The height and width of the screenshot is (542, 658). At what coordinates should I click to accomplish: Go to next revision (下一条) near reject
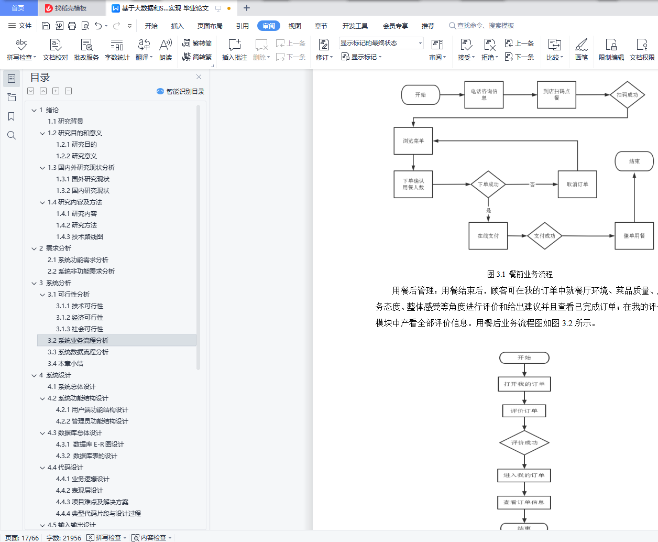click(x=519, y=57)
